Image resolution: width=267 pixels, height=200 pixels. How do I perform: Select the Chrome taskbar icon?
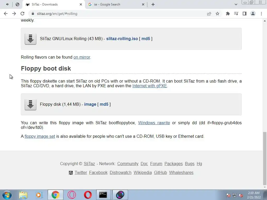56,195
